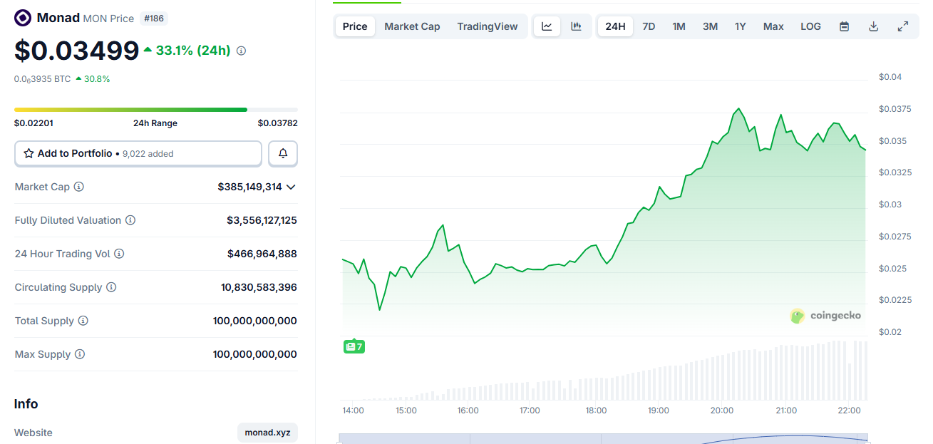Click the Monad coin logo

coord(21,17)
